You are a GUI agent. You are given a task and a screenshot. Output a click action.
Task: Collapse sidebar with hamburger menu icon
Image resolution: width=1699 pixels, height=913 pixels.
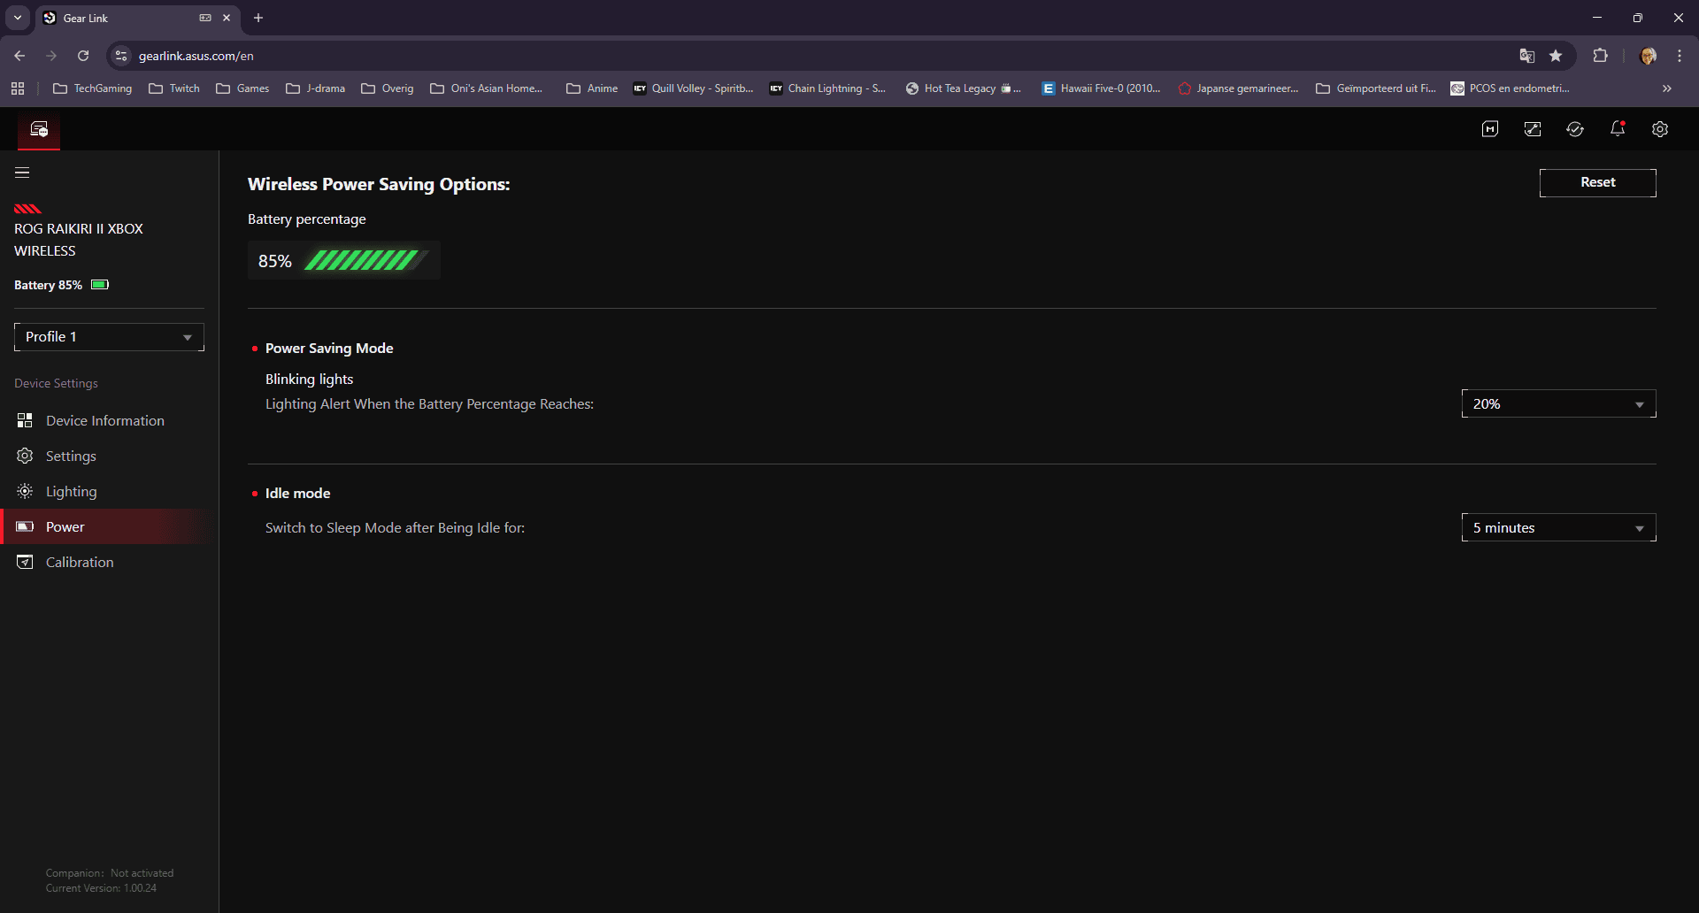click(22, 173)
